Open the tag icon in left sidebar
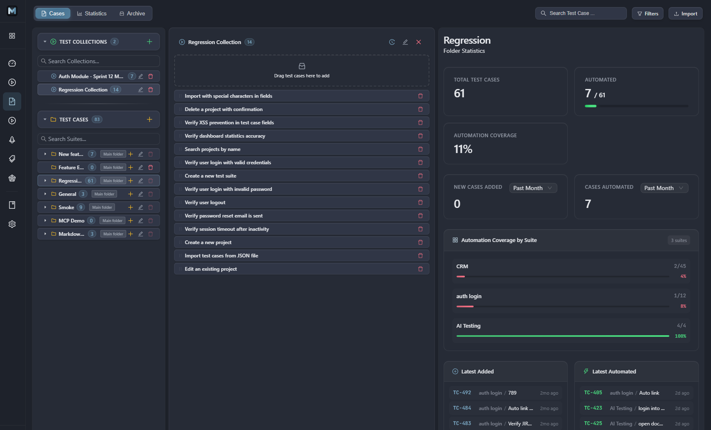The height and width of the screenshot is (430, 711). (12, 159)
